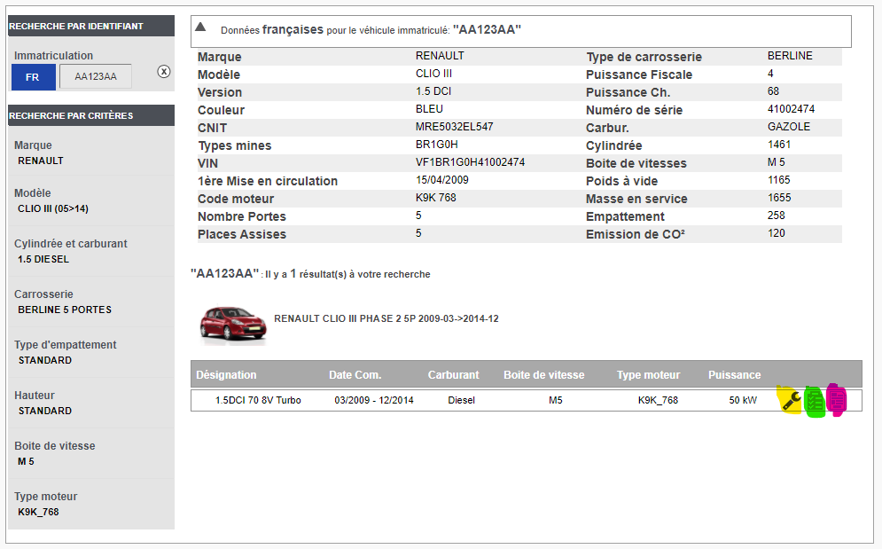Click the Carbur. value GAZOLE
This screenshot has height=549, width=882.
(789, 127)
